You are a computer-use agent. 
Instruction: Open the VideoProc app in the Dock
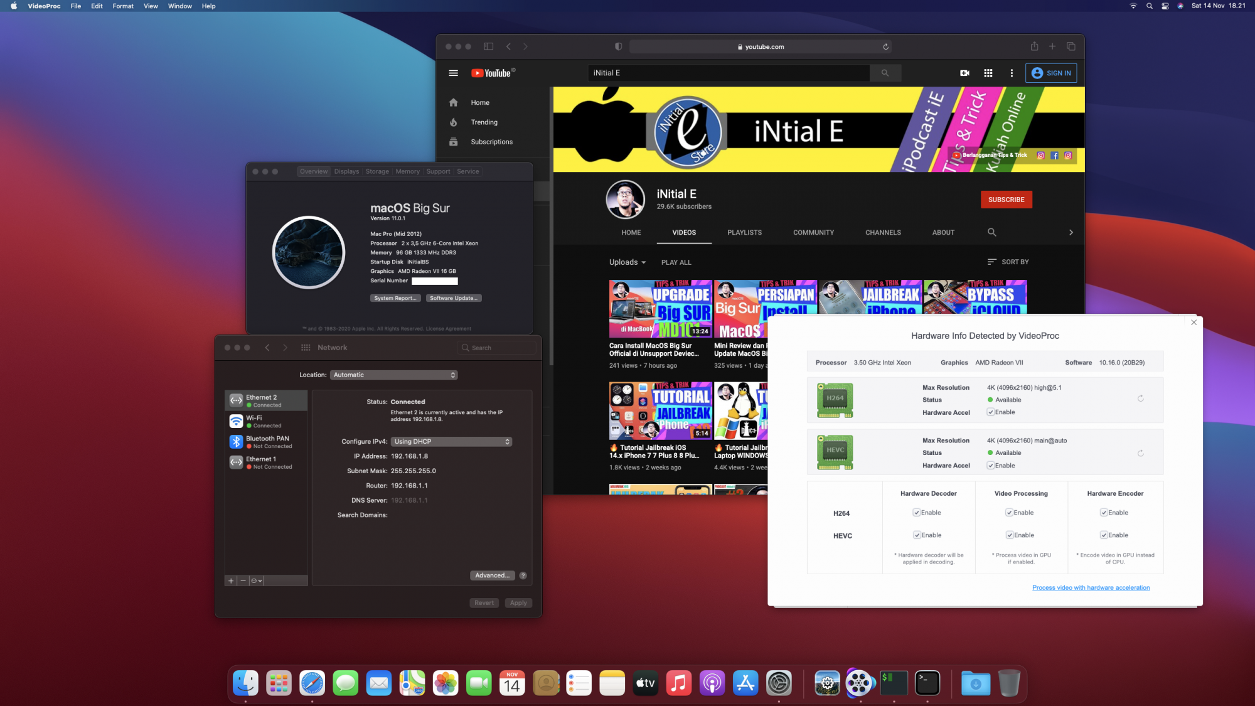pyautogui.click(x=860, y=683)
